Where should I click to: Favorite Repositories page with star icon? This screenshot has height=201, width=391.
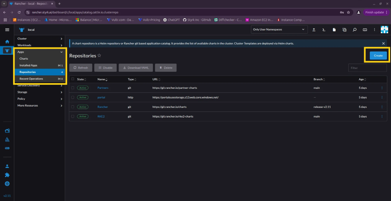pos(99,56)
